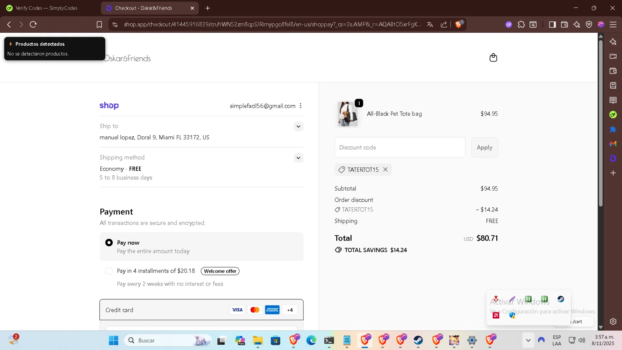Close the Checkout - Oskar&Friends tab
This screenshot has width=622, height=350.
click(x=192, y=8)
